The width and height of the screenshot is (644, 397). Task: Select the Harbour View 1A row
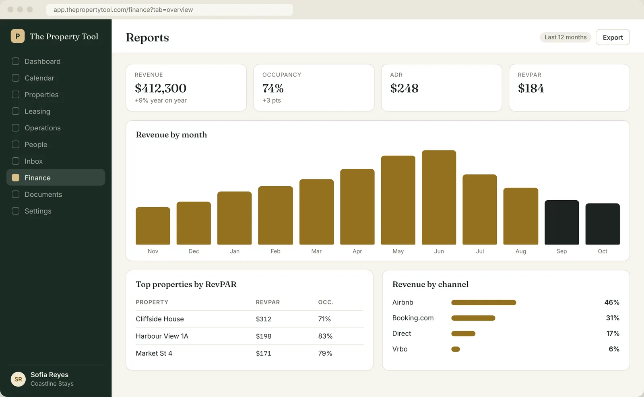coord(250,336)
